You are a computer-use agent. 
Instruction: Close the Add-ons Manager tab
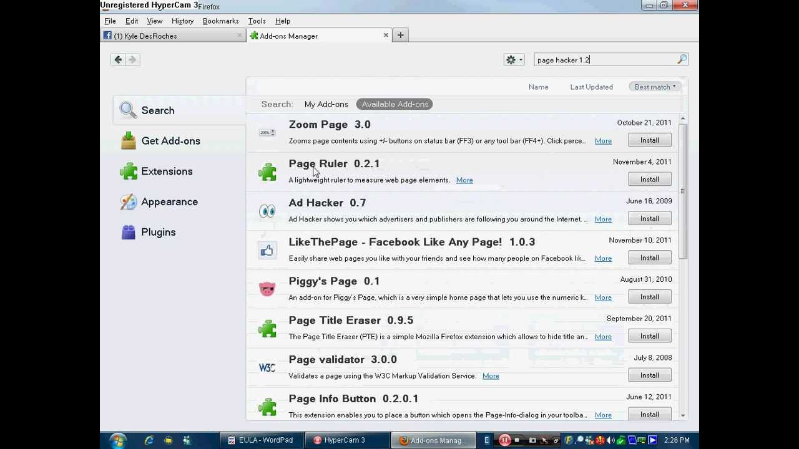(x=386, y=36)
